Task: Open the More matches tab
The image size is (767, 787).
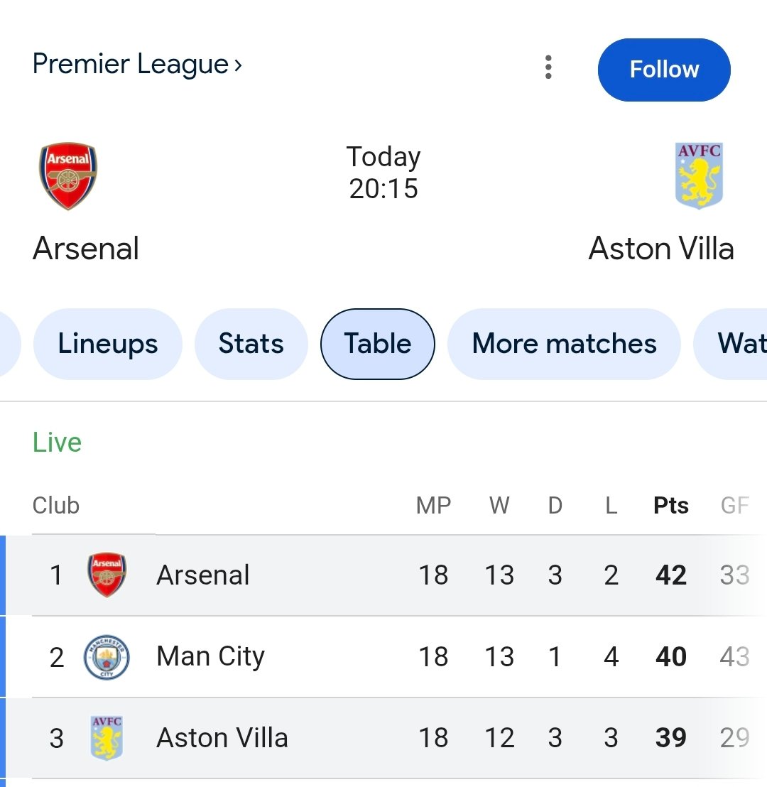Action: [x=564, y=344]
